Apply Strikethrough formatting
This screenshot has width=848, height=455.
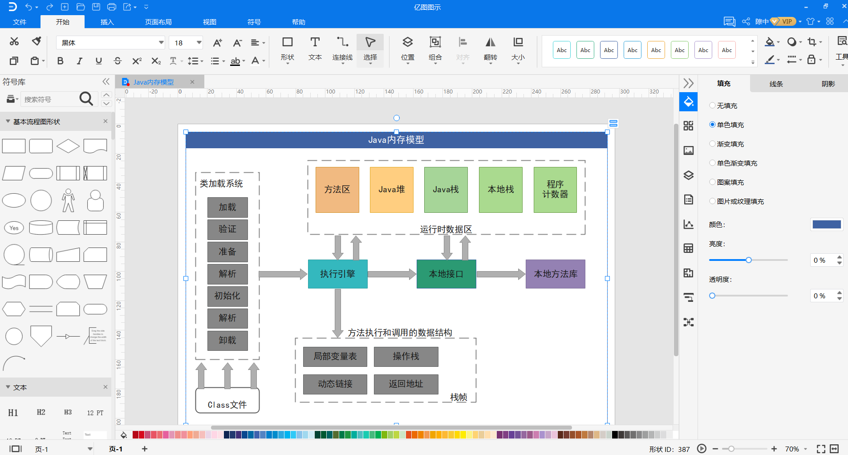118,61
